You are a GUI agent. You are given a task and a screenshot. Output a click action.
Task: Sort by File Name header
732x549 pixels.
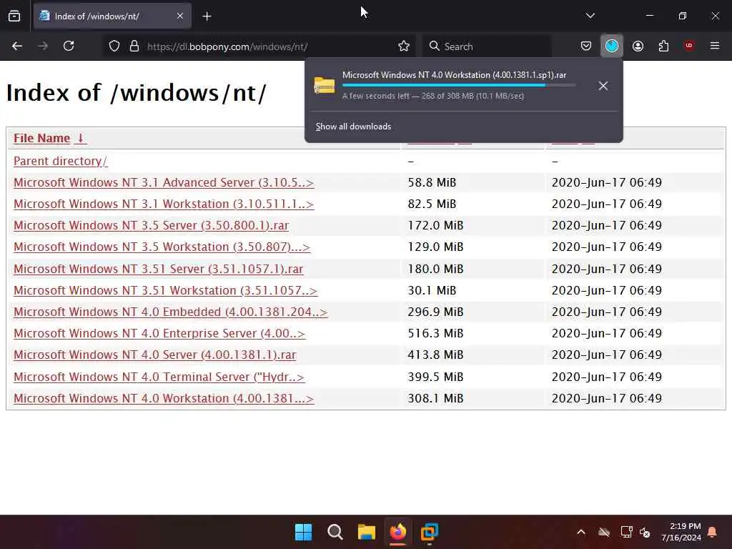(x=41, y=138)
